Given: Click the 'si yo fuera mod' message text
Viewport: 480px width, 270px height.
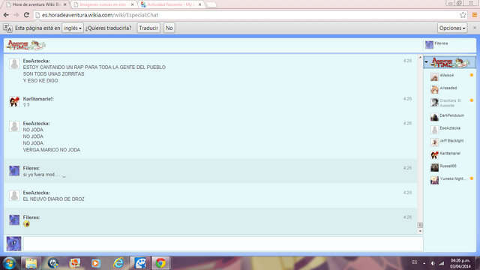Looking at the screenshot, I should pos(44,175).
